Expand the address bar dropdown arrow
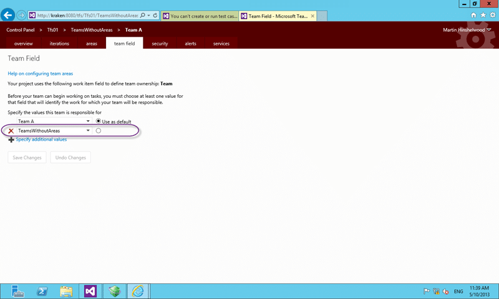499x299 pixels. (148, 15)
